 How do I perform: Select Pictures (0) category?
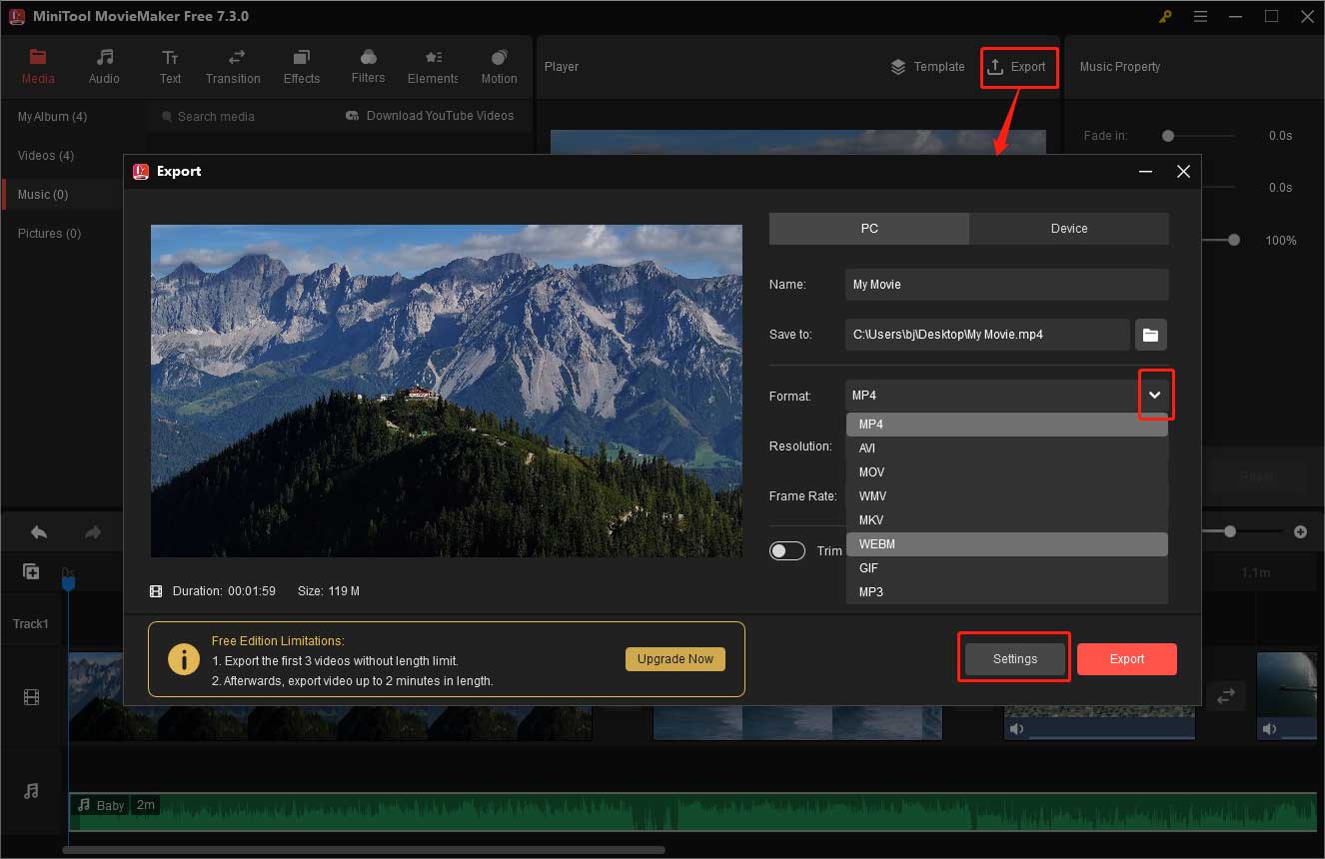(x=49, y=234)
